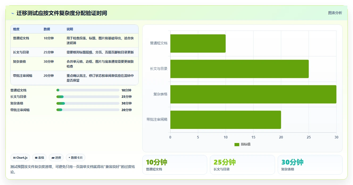Click the description starting 用于检查段落

click(x=101, y=41)
